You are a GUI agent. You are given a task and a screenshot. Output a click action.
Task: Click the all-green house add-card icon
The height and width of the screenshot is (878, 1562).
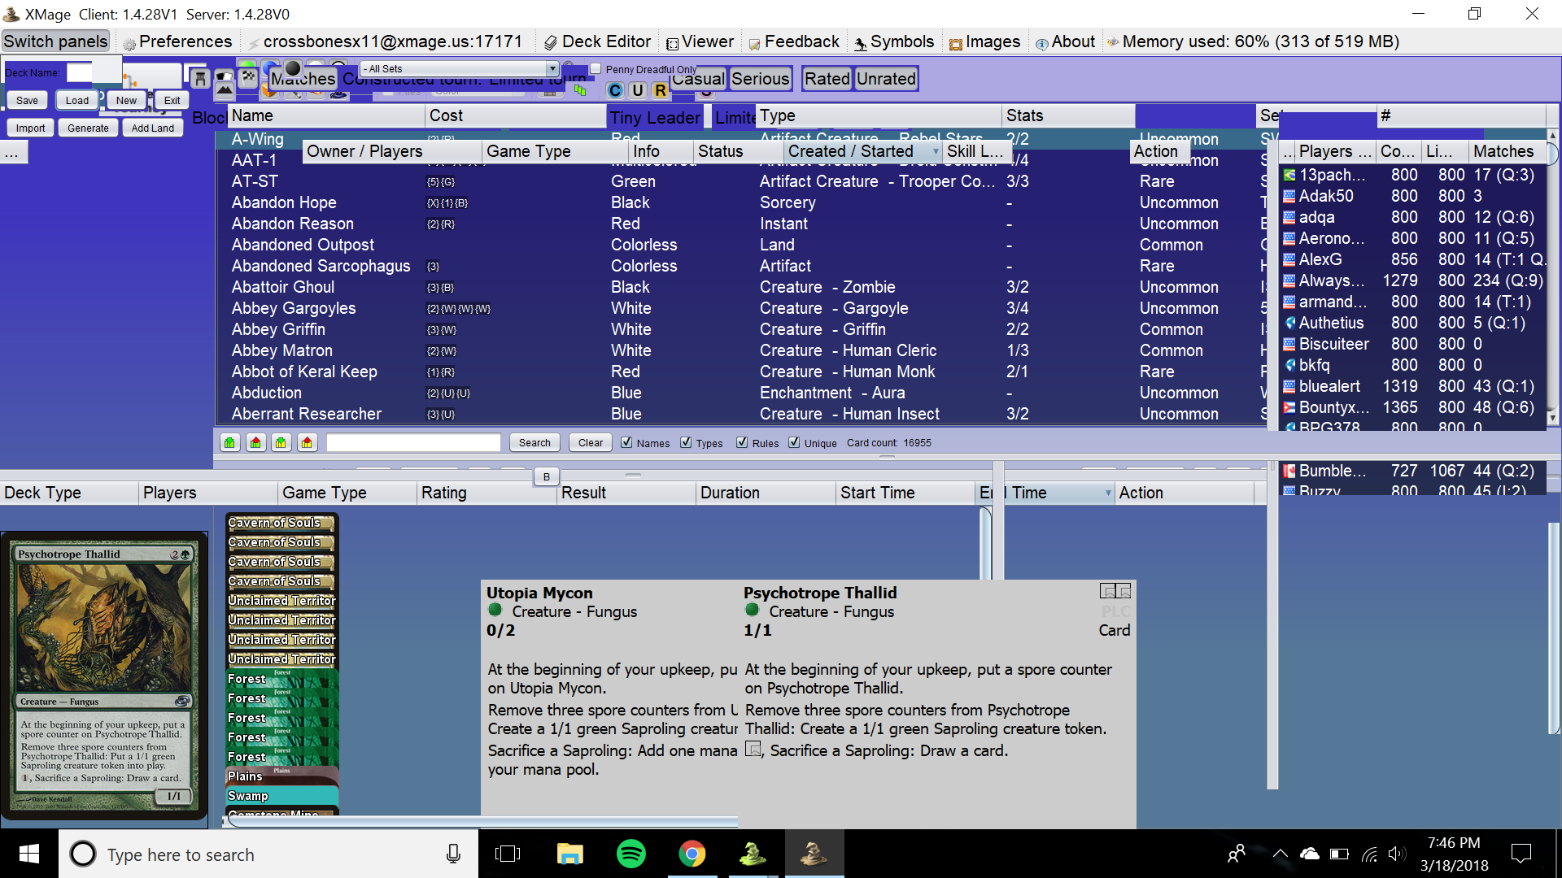pyautogui.click(x=230, y=442)
